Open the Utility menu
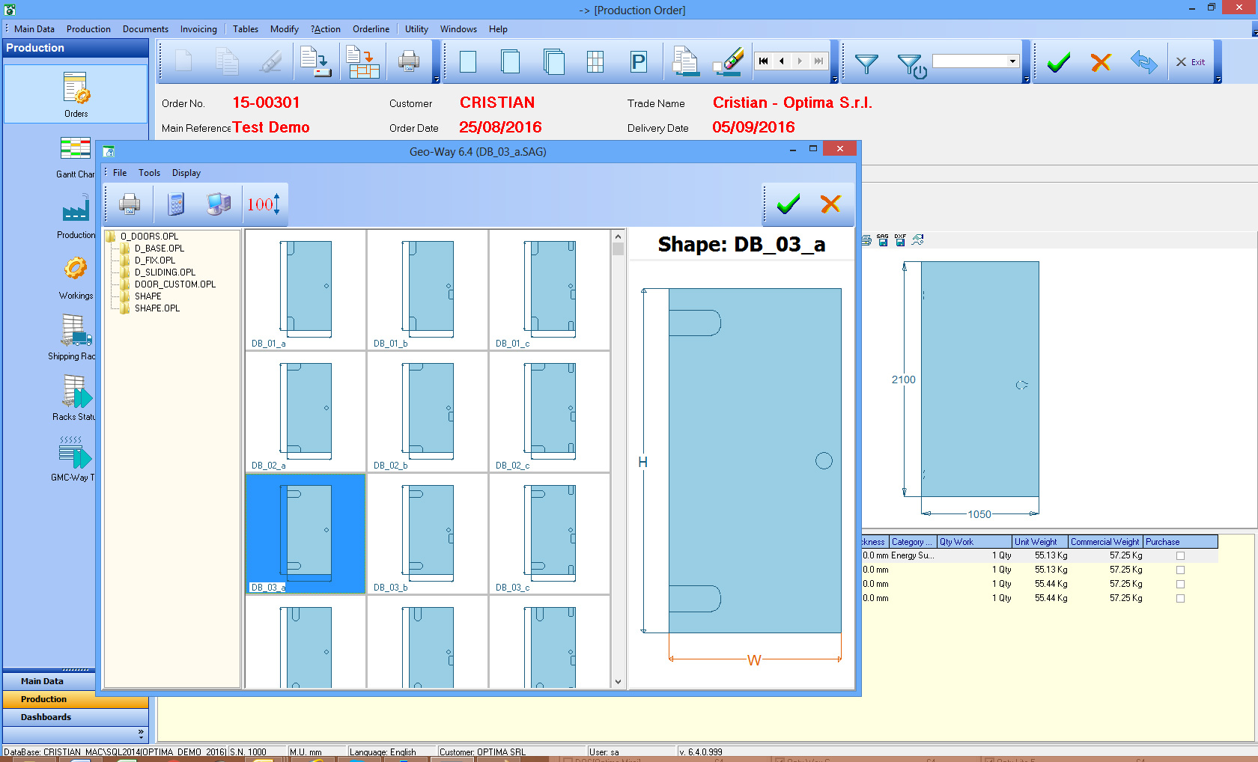Image resolution: width=1258 pixels, height=762 pixels. coord(416,29)
